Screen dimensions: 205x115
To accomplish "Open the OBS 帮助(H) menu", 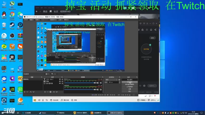I will pos(66,20).
